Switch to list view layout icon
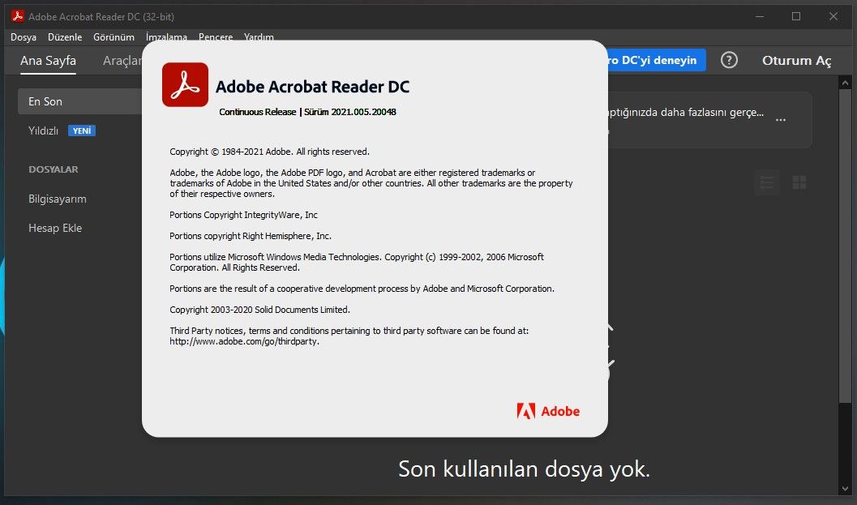This screenshot has width=857, height=505. pos(767,182)
